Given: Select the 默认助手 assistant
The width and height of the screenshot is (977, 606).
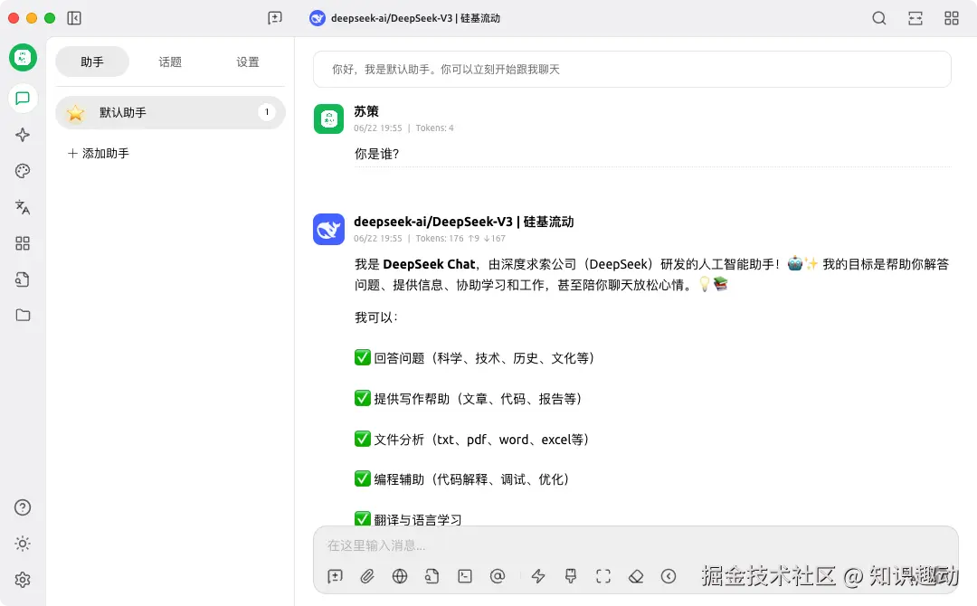Looking at the screenshot, I should 170,113.
